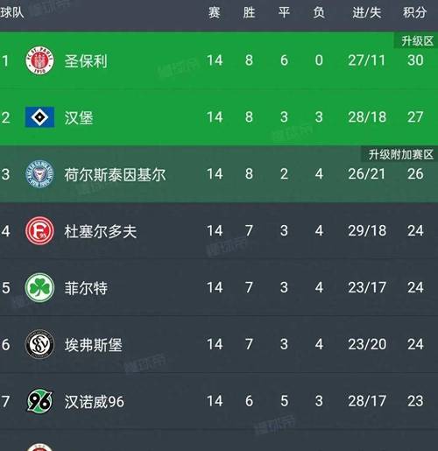Open the green clover Fürth logo
Viewport: 438px width, 451px height.
click(39, 287)
